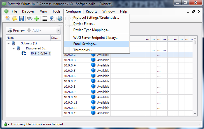This screenshot has height=129, width=204.
Task: Open the Discover menu
Action: (28, 11)
